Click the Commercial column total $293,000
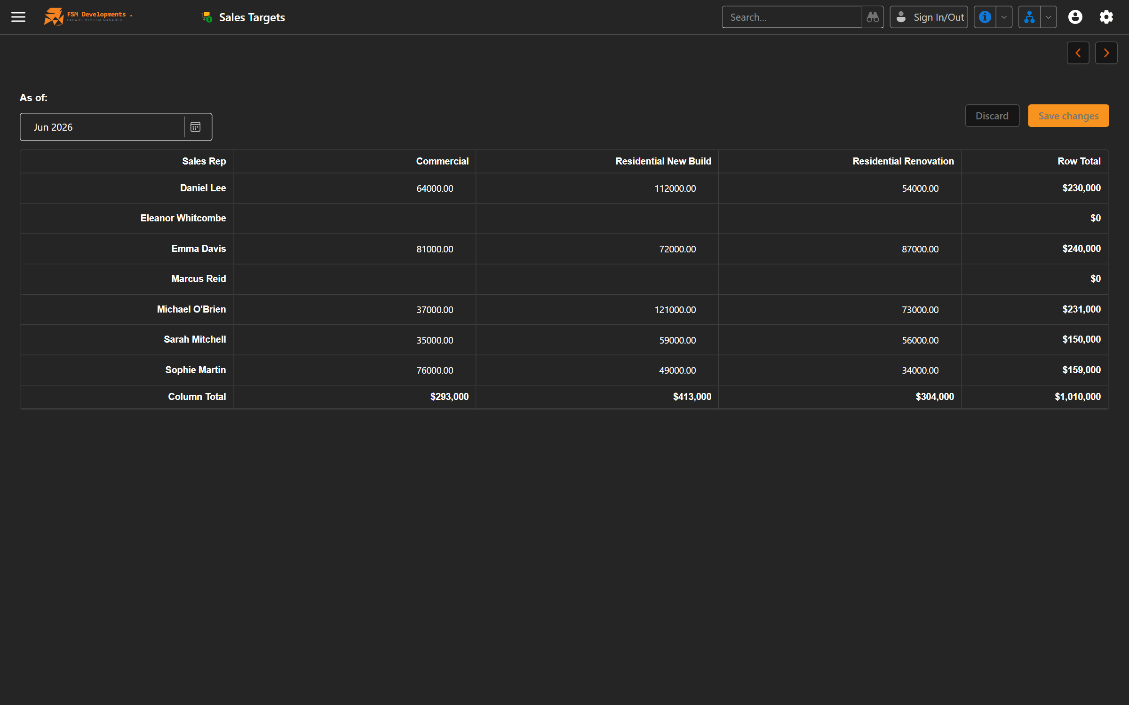1129x705 pixels. click(449, 397)
